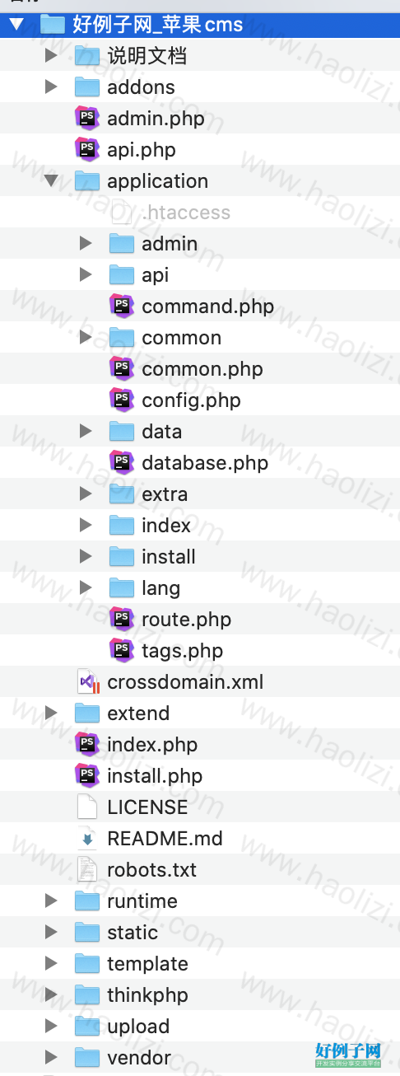Click the README.md markdown file icon
400x1076 pixels.
pos(87,839)
